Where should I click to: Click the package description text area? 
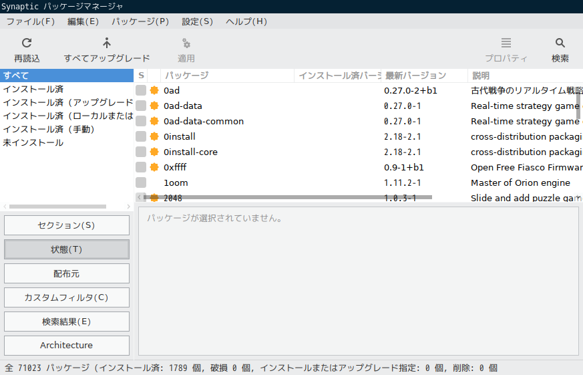pos(359,281)
